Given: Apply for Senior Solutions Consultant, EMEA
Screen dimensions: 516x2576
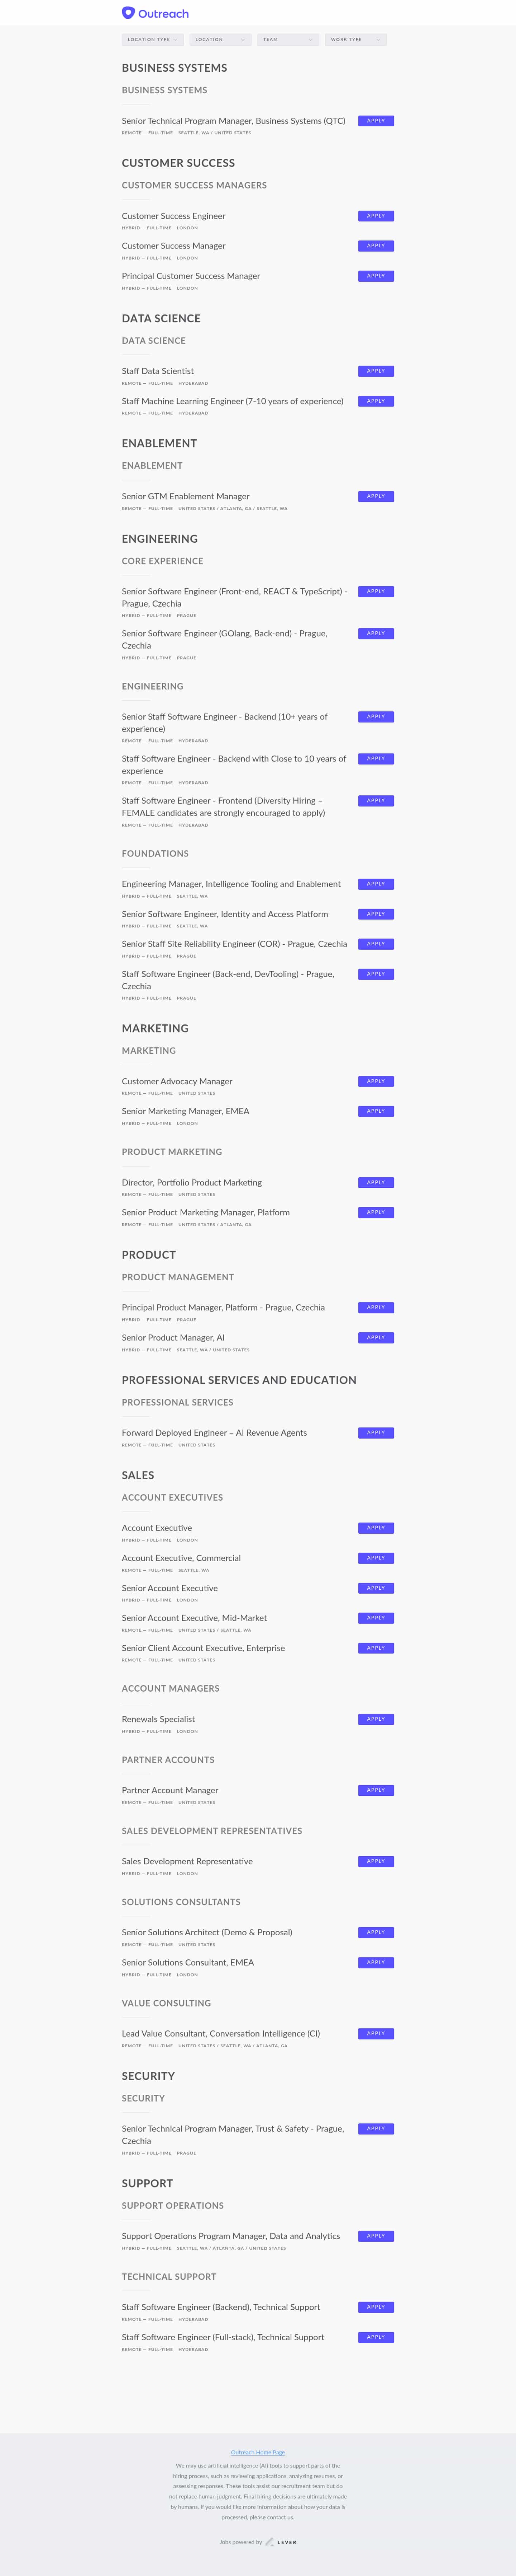Looking at the screenshot, I should coord(375,1962).
